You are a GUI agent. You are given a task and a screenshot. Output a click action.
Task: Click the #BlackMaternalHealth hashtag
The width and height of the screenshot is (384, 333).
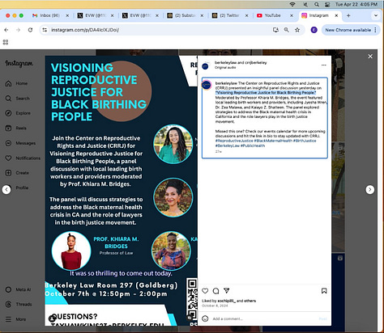tap(273, 141)
